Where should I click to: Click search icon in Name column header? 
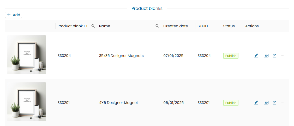(x=157, y=26)
